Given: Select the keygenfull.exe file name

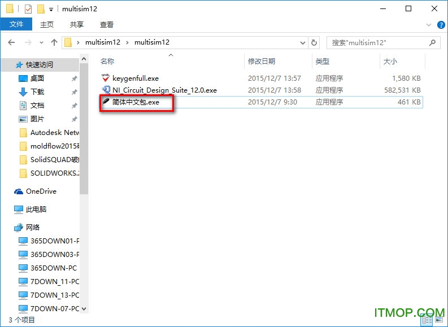Looking at the screenshot, I should [x=136, y=79].
